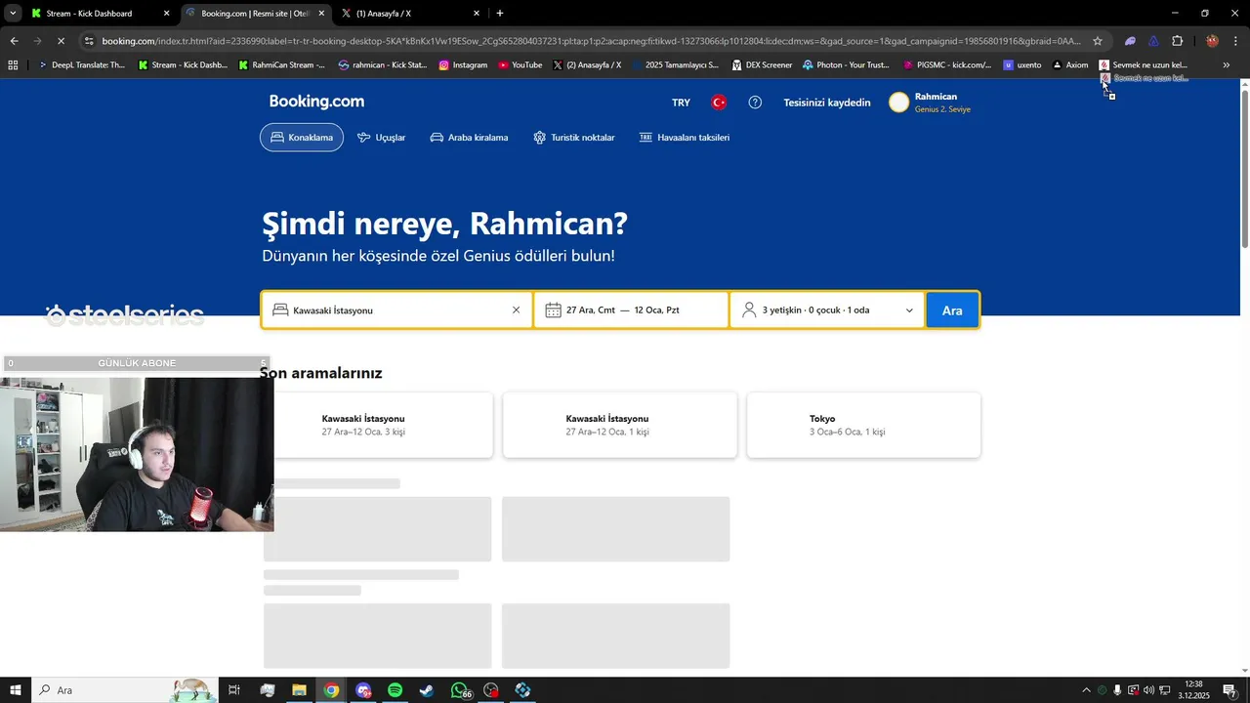
Task: Click the bed icon in Konaklama tab
Action: coord(277,138)
